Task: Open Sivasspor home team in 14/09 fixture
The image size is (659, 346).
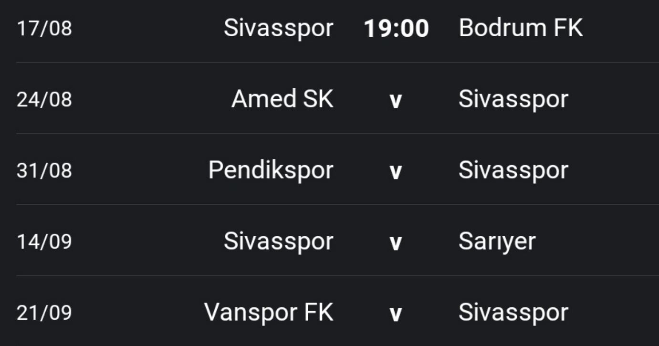Action: coord(278,242)
